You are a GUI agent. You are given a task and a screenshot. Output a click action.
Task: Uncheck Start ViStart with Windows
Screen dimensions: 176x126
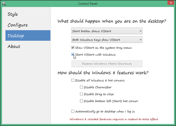(x=73, y=55)
